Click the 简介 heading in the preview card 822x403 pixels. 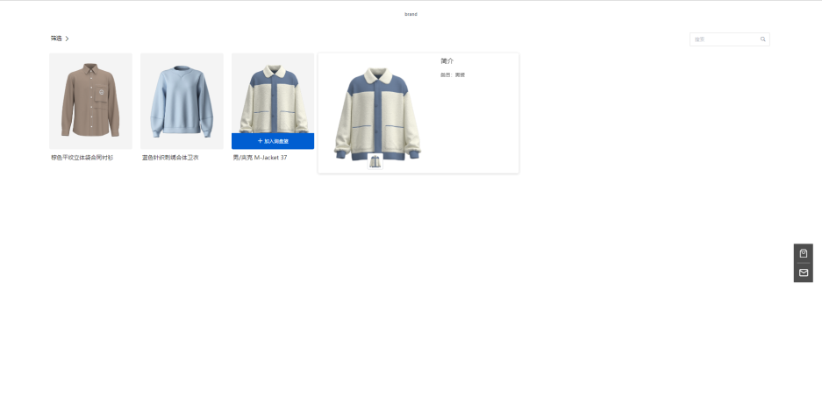(x=447, y=61)
